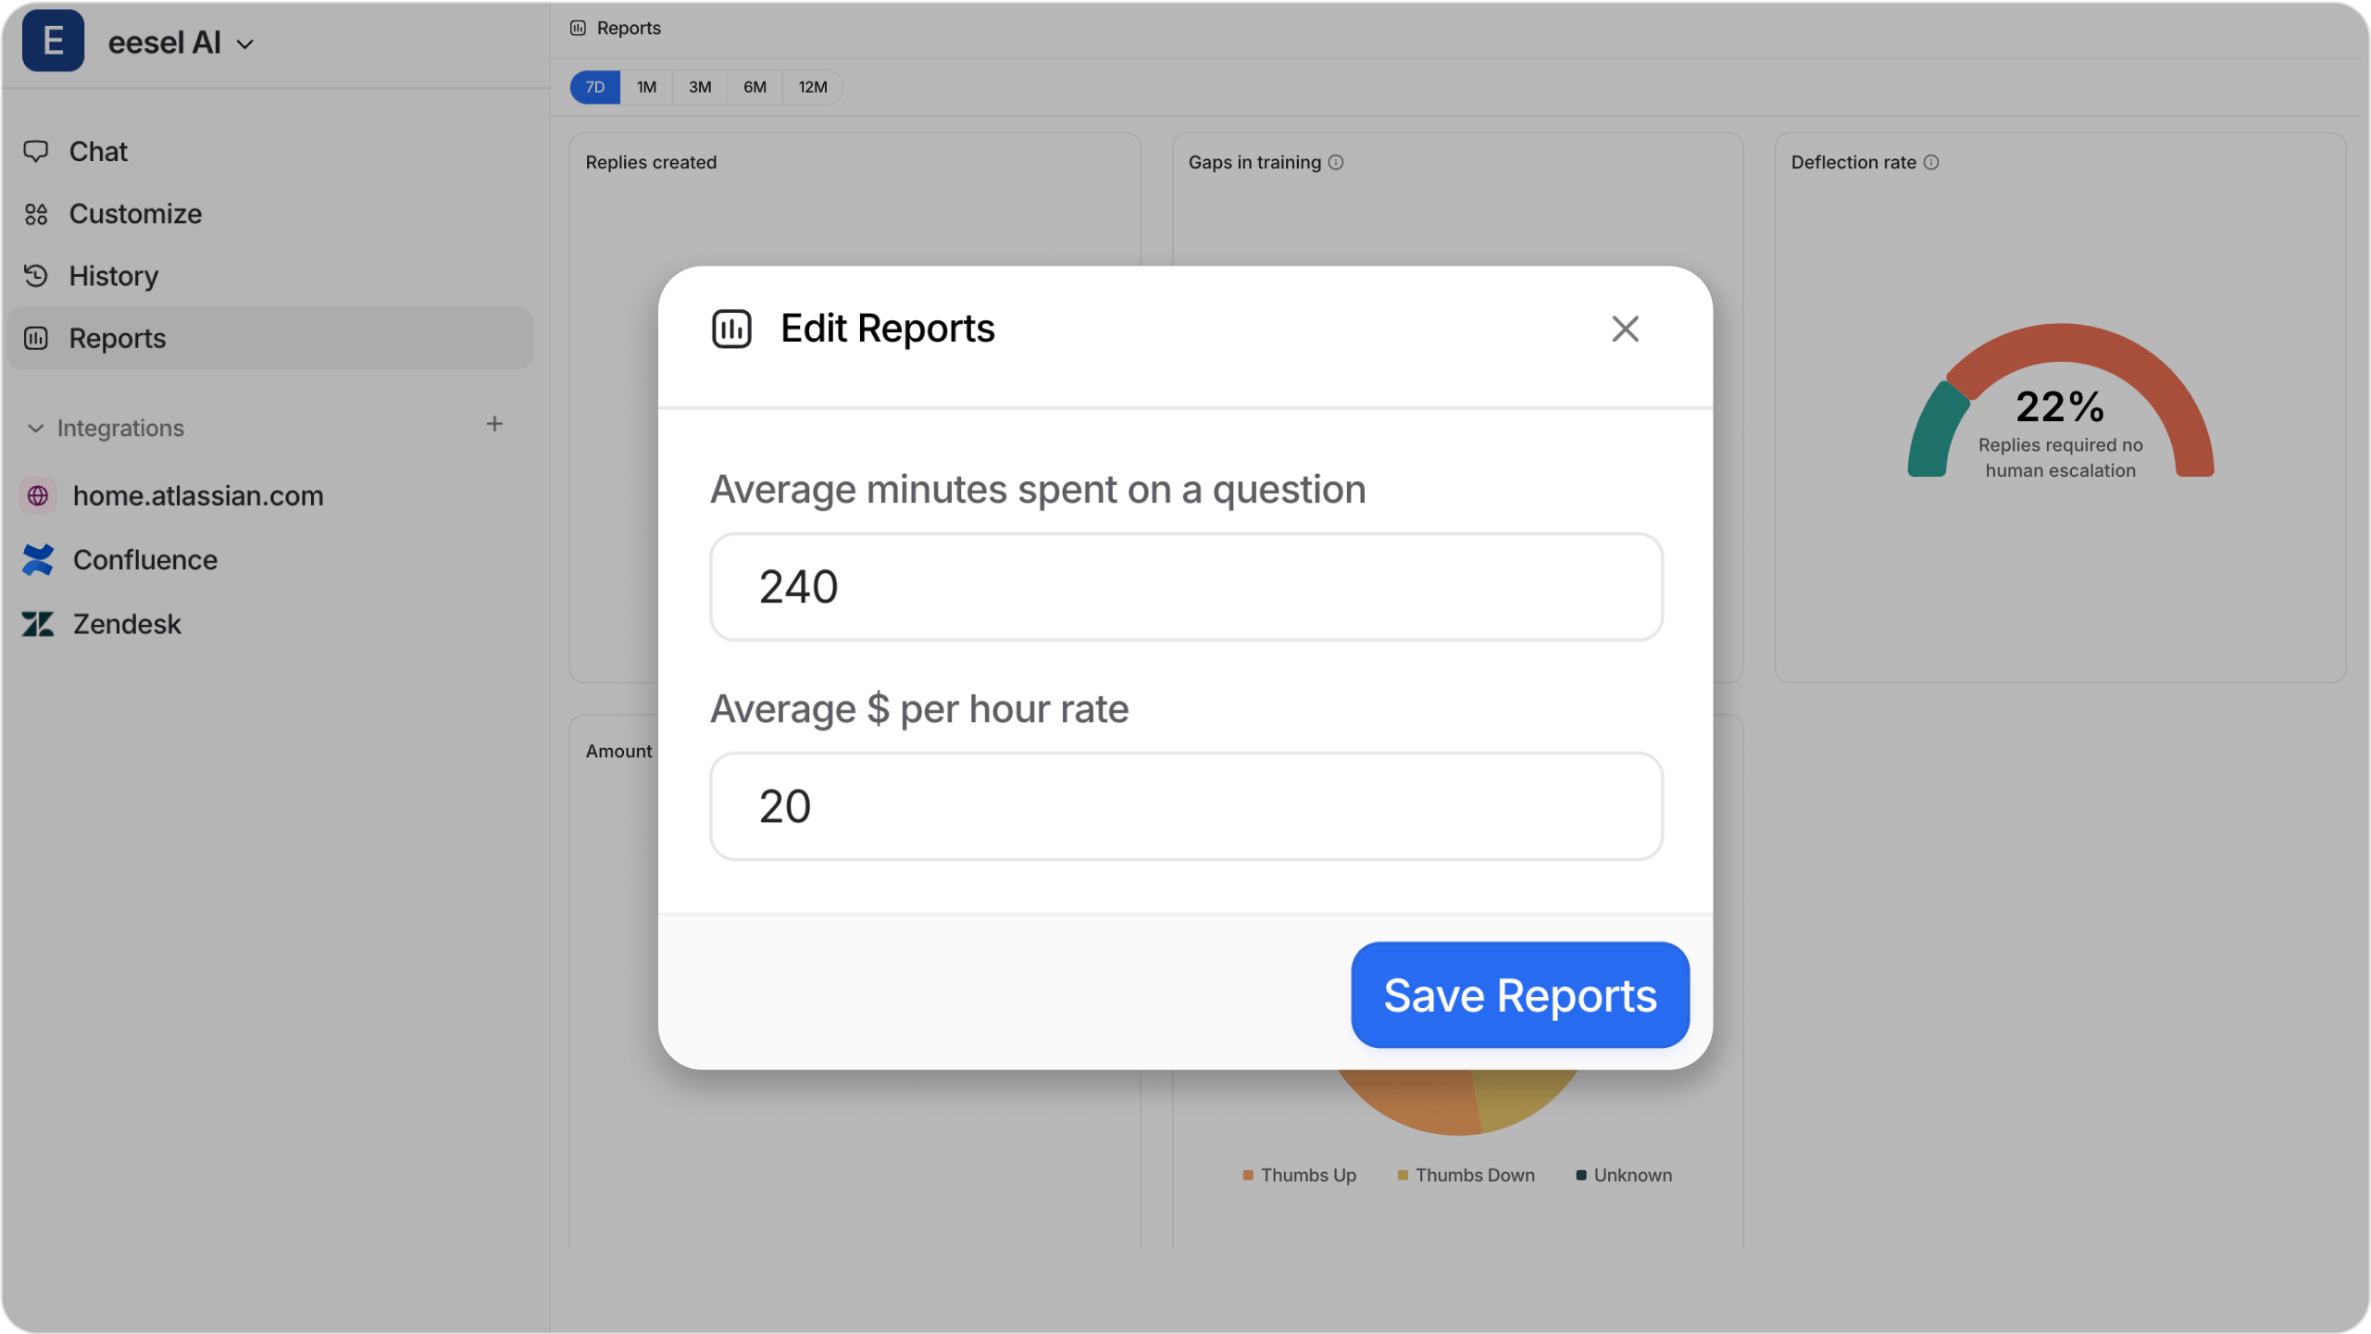Click the Gaps in training info icon
2371x1334 pixels.
coord(1335,162)
